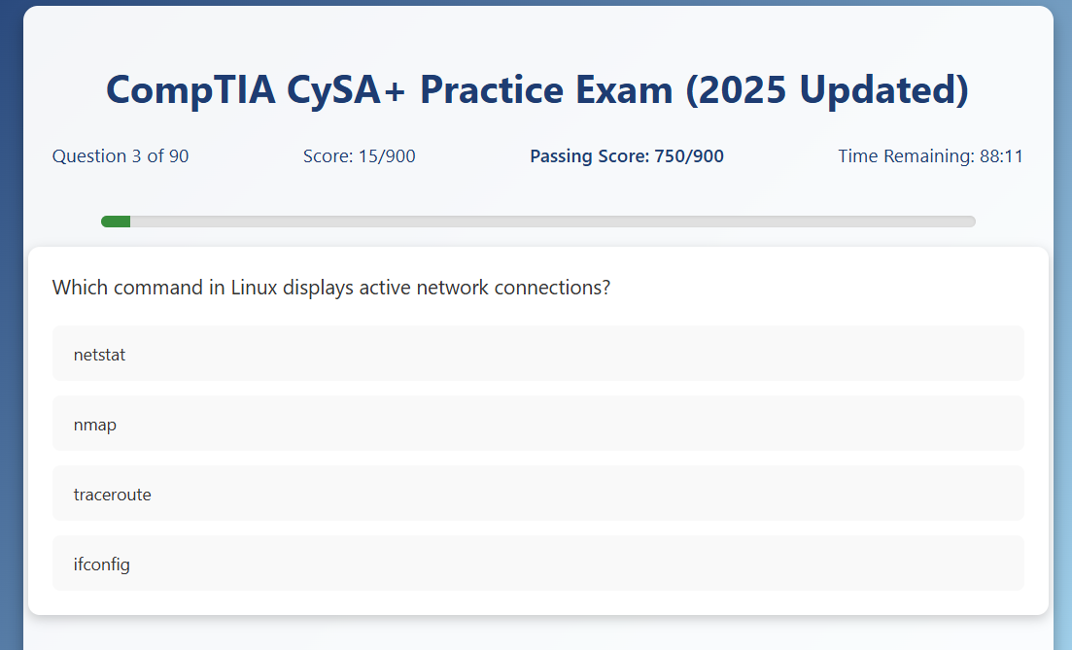This screenshot has height=650, width=1072.
Task: Click the exam progress bar
Action: pos(538,222)
